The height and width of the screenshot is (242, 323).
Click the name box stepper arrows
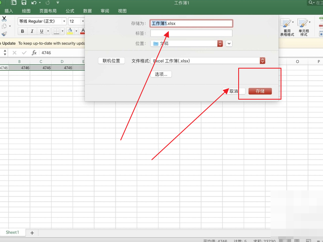(x=5, y=52)
